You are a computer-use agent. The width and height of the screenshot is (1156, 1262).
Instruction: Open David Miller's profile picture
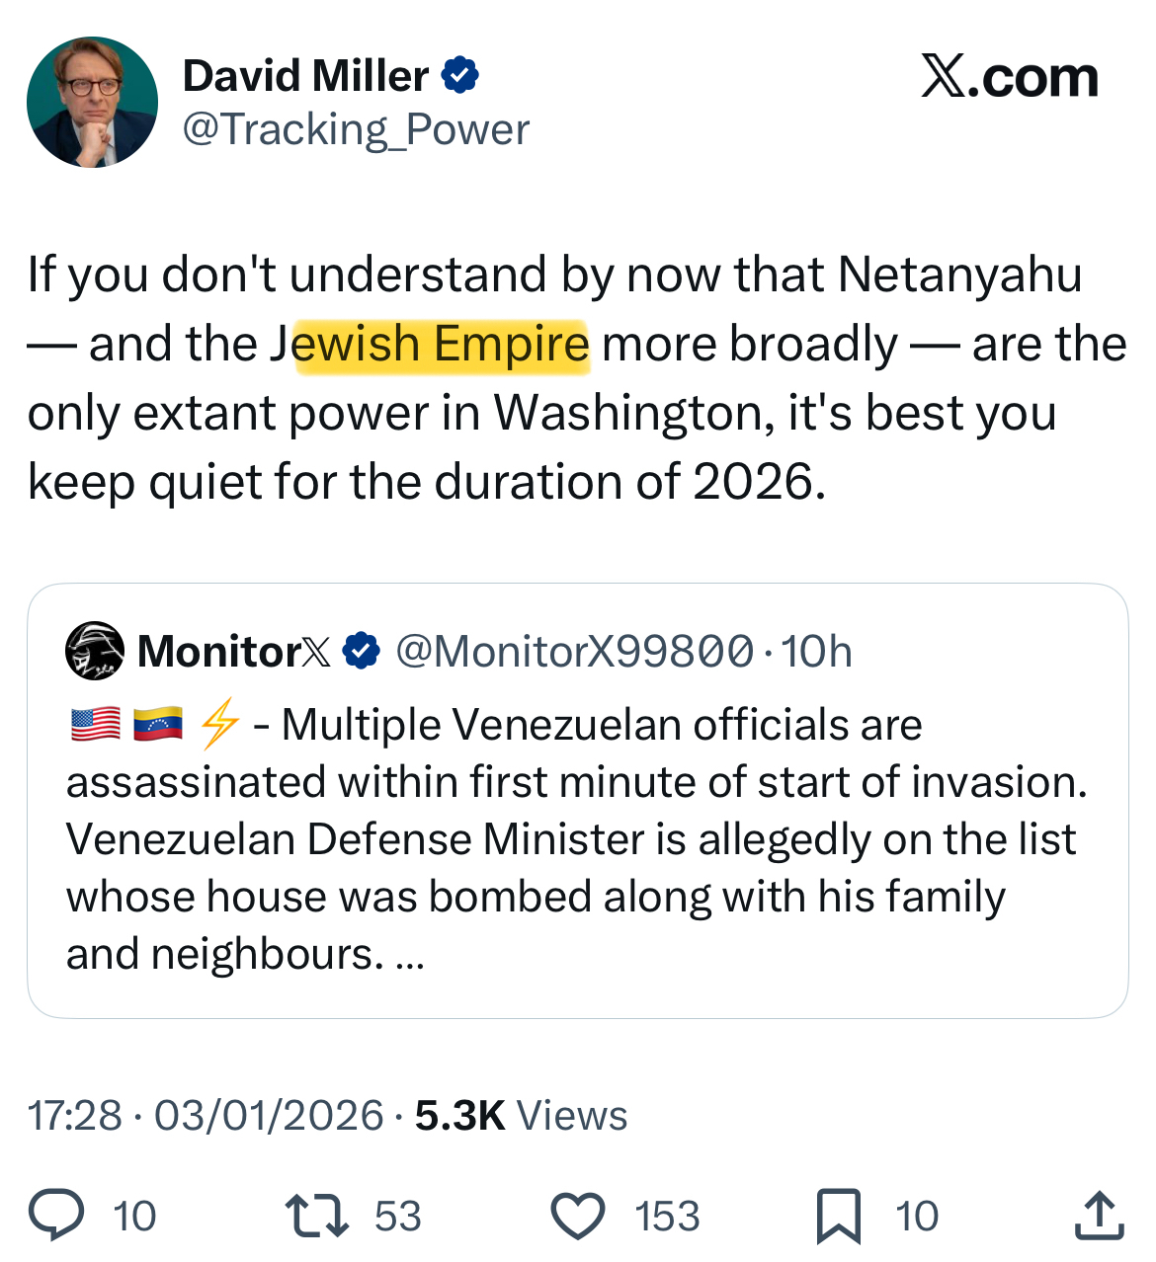(92, 103)
